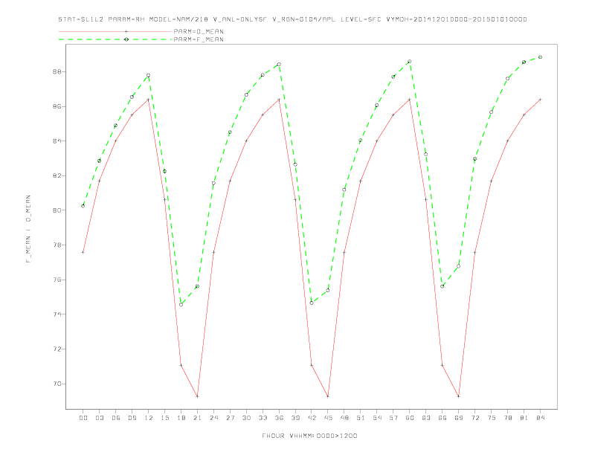589x455 pixels.
Task: Click x-axis tick label 60
Action: point(410,418)
